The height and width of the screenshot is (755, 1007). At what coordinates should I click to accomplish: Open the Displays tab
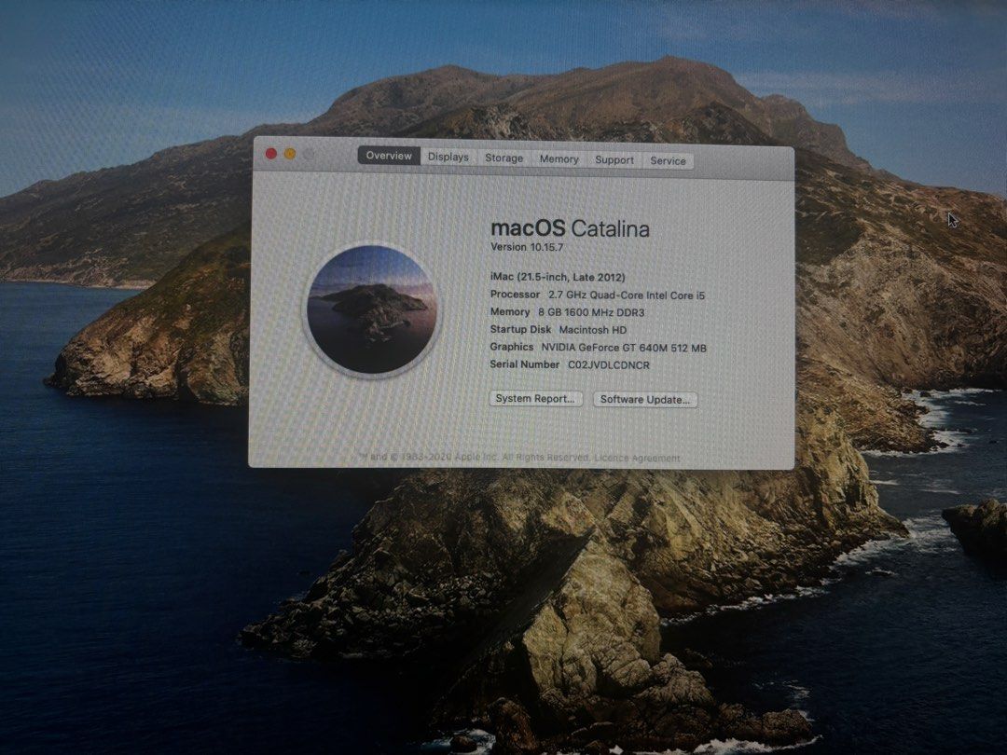point(448,157)
